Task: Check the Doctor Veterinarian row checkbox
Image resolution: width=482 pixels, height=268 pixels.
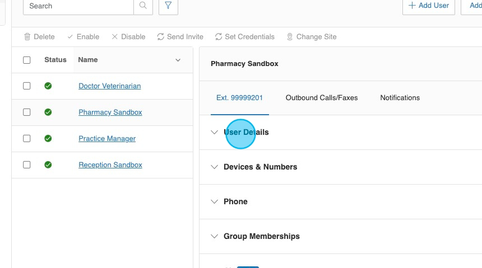Action: 27,86
